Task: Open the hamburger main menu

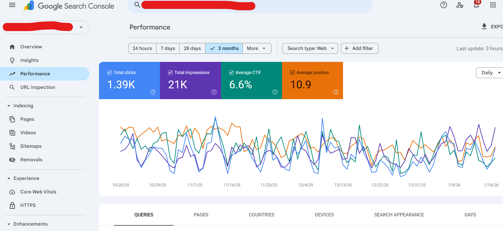Action: click(12, 5)
